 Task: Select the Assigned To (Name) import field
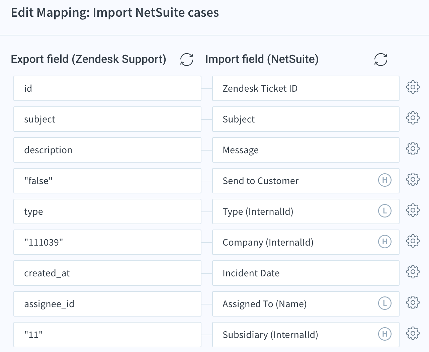[x=306, y=304]
